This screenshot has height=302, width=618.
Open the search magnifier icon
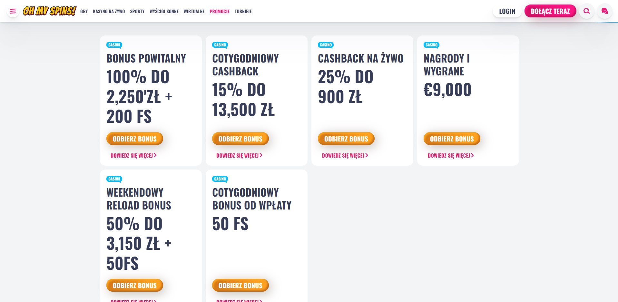tap(587, 11)
